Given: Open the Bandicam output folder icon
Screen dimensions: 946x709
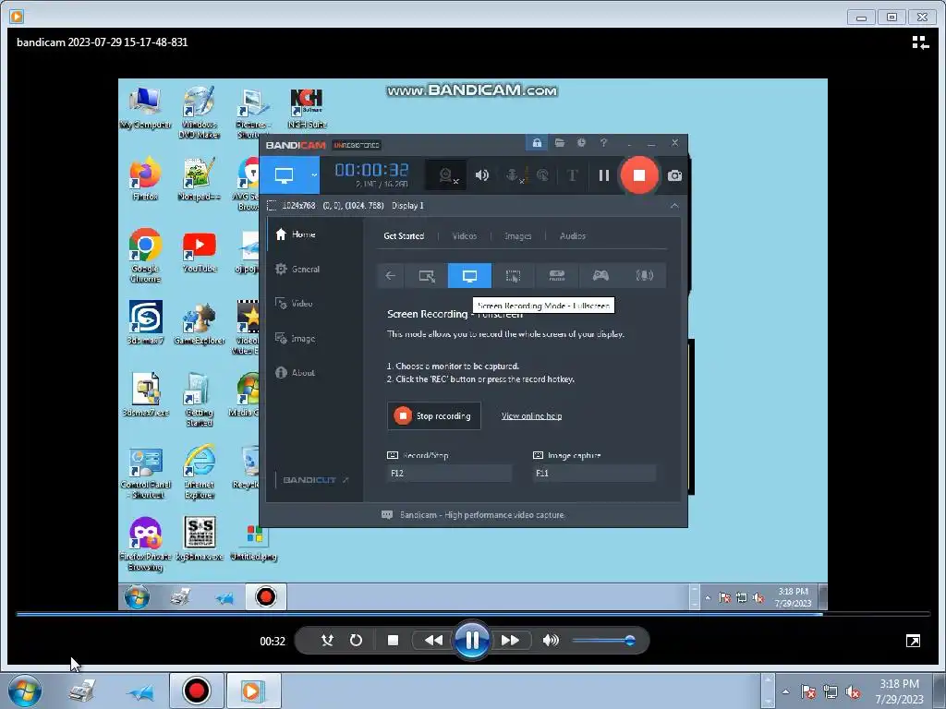Looking at the screenshot, I should (559, 143).
